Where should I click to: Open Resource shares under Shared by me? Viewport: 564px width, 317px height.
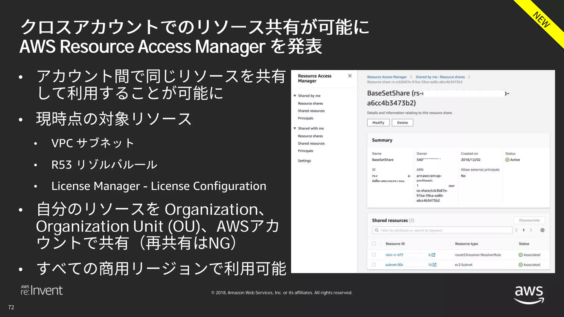310,103
